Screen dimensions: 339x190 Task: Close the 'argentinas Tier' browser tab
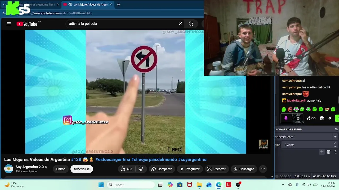58,4
